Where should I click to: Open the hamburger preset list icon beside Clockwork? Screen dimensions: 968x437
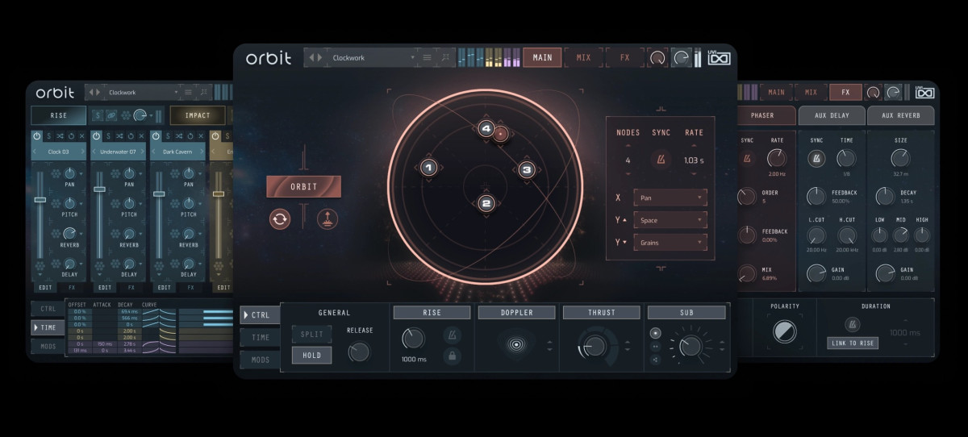tap(427, 57)
